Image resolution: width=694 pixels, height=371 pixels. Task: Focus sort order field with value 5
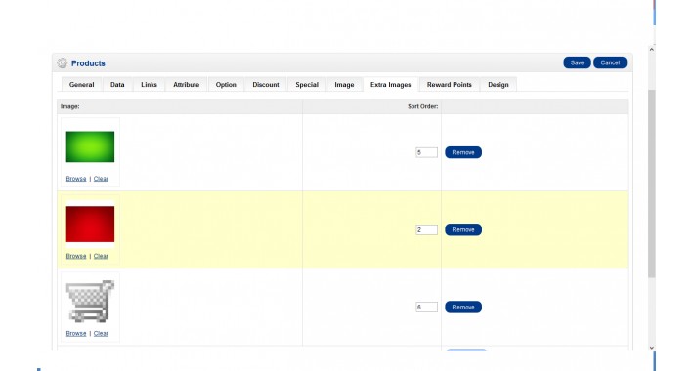(x=427, y=152)
